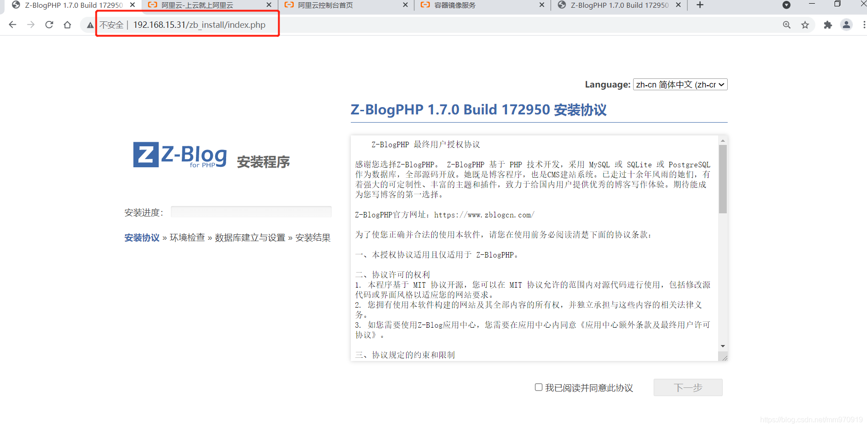Open the user profile avatar icon
Viewport: 867px width, 428px height.
click(x=846, y=25)
